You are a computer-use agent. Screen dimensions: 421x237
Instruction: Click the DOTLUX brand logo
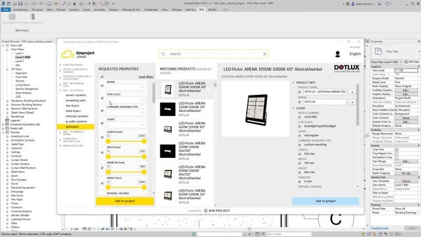[x=347, y=68]
